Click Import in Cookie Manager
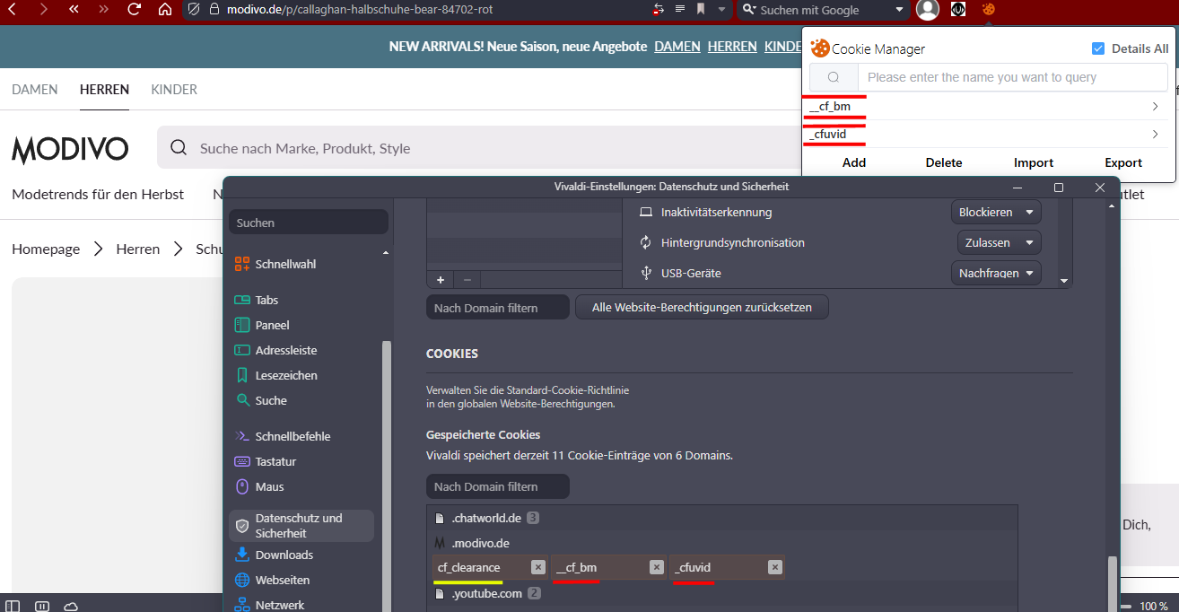The width and height of the screenshot is (1179, 612). point(1034,162)
